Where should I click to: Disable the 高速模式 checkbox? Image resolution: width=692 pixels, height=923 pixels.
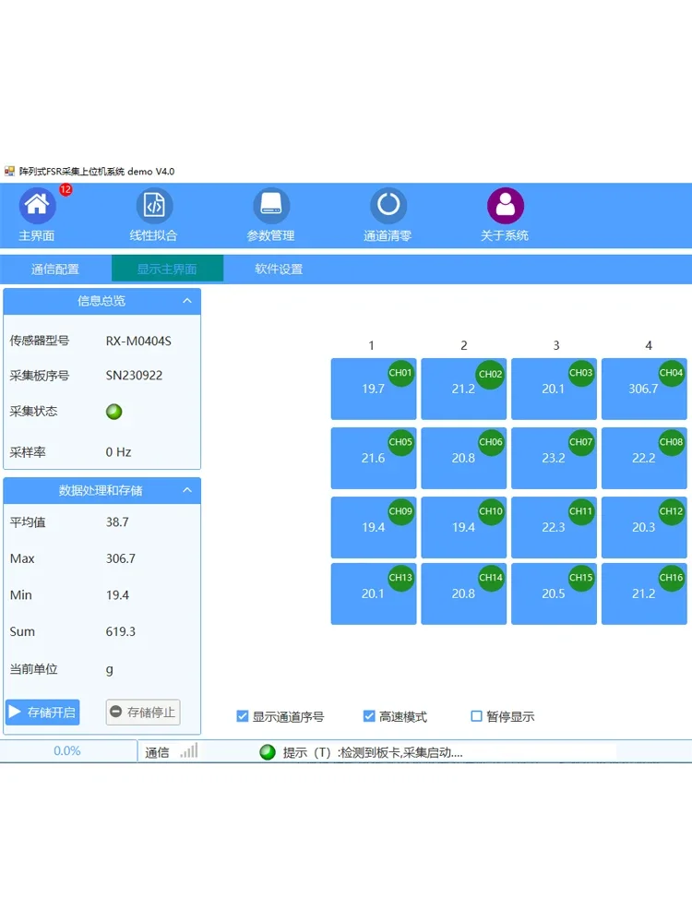(369, 716)
